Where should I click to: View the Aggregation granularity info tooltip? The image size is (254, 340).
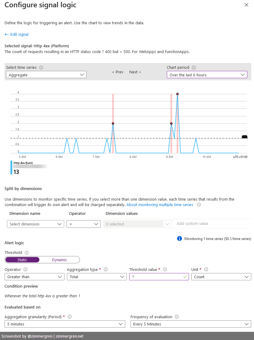(x=69, y=317)
